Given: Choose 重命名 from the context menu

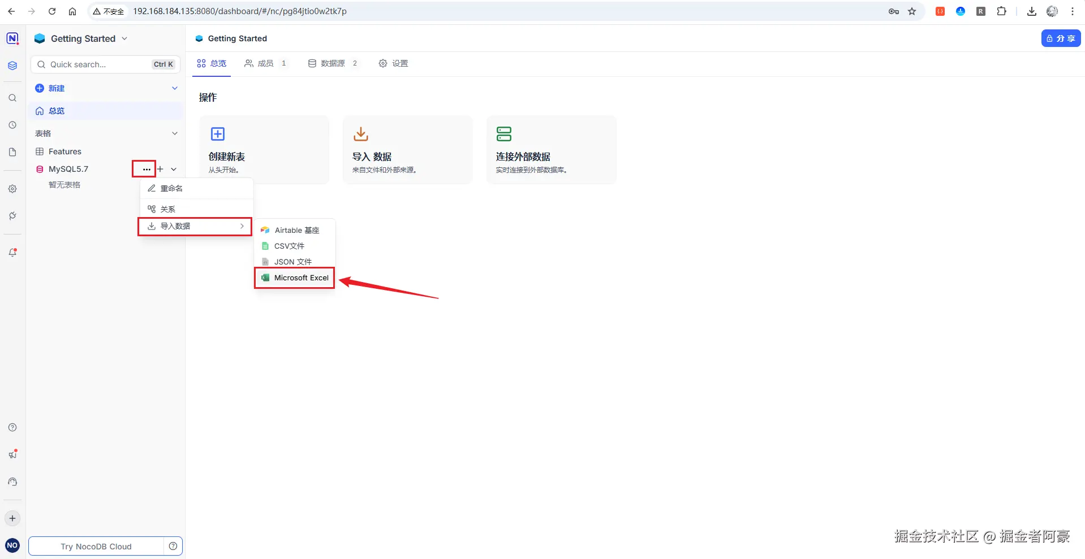Looking at the screenshot, I should [196, 188].
